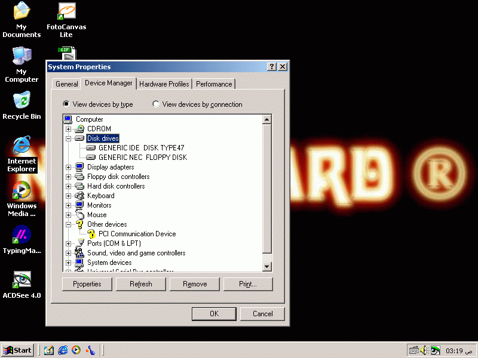
Task: Click the Remove button
Action: pos(195,284)
